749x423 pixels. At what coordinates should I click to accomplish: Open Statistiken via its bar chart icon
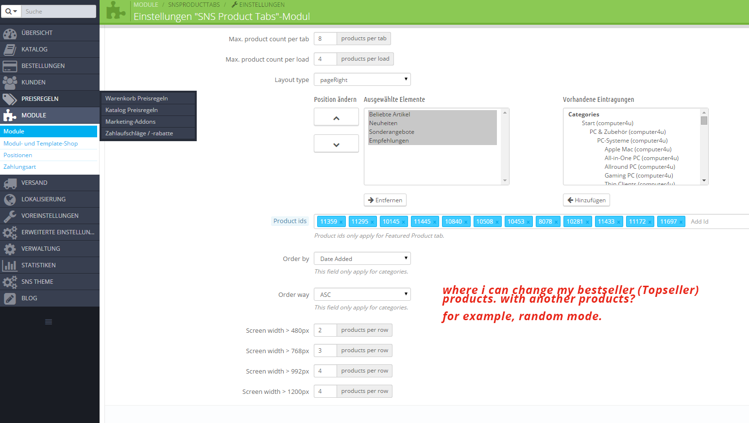(x=10, y=265)
